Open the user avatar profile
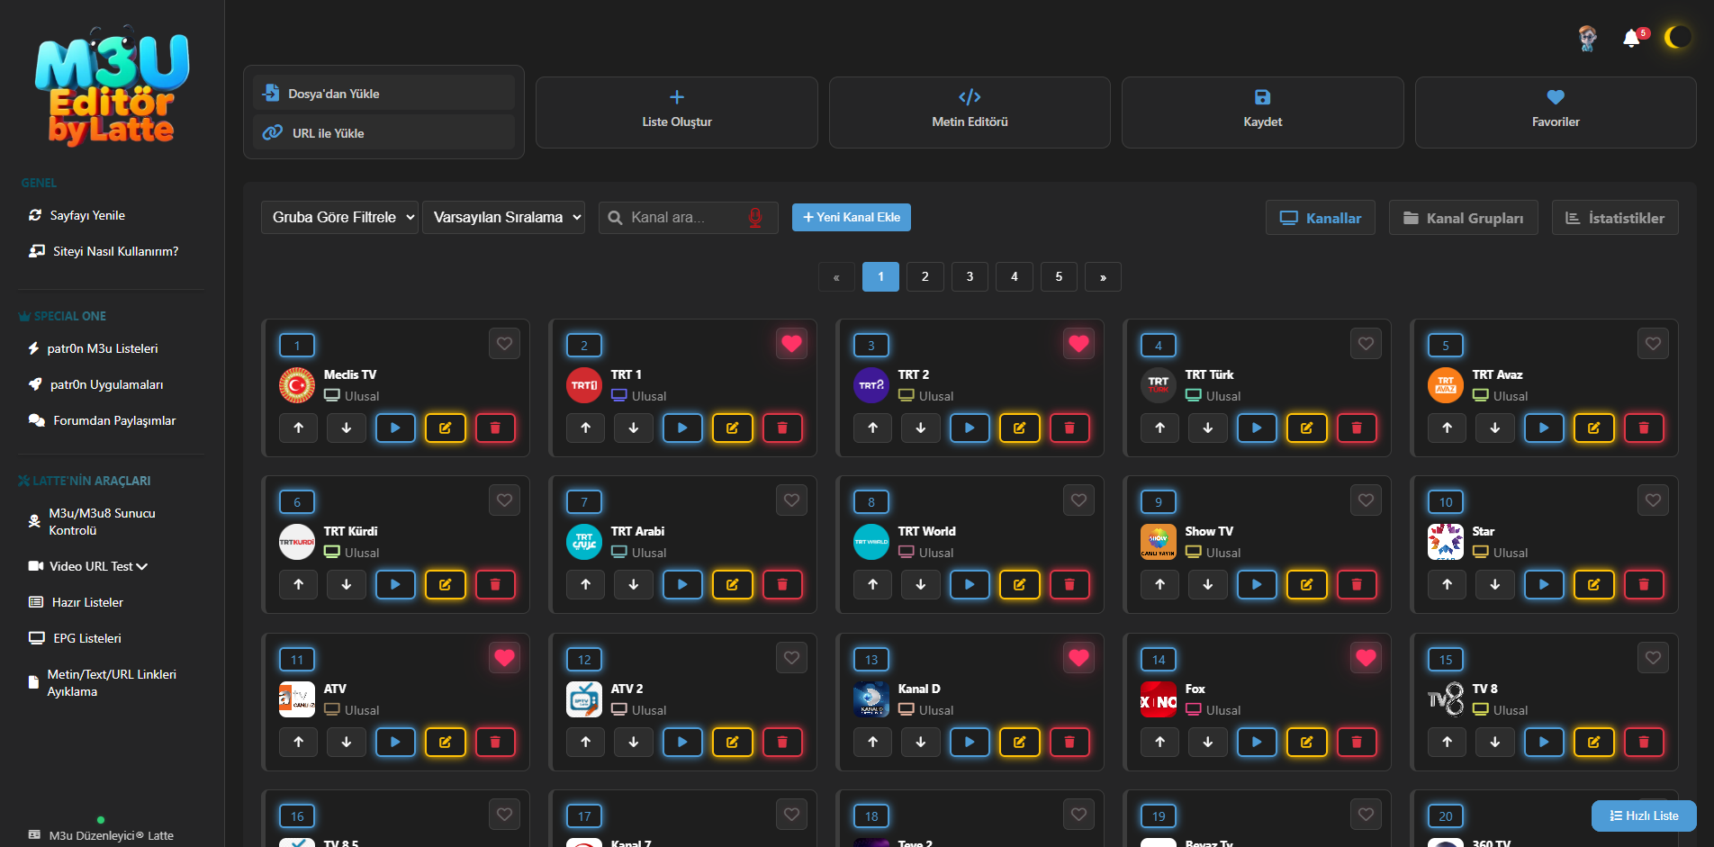 [1588, 38]
